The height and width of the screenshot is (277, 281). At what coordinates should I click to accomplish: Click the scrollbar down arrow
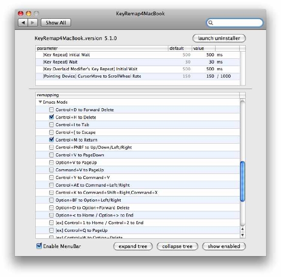point(242,235)
